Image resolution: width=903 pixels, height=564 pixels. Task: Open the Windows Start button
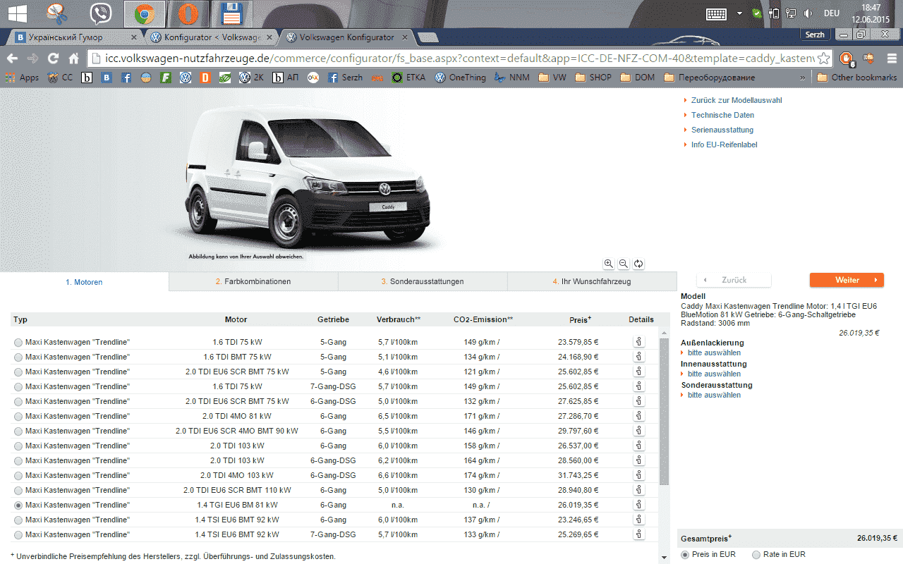click(x=16, y=13)
